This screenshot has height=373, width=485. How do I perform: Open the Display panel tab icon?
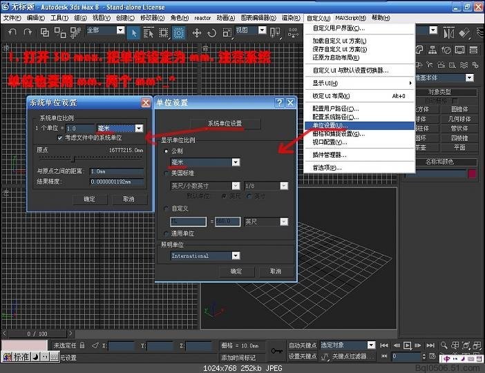pyautogui.click(x=459, y=50)
